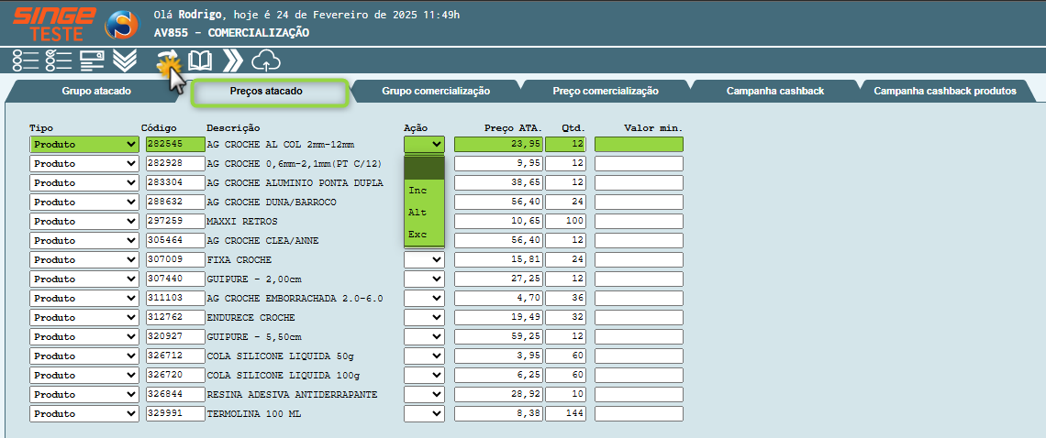Click the round S logo icon
Viewport: 1046px width, 438px height.
click(x=121, y=25)
